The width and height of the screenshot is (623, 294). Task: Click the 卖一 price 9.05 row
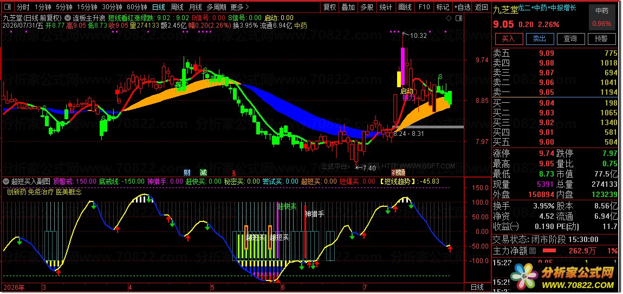click(x=555, y=92)
